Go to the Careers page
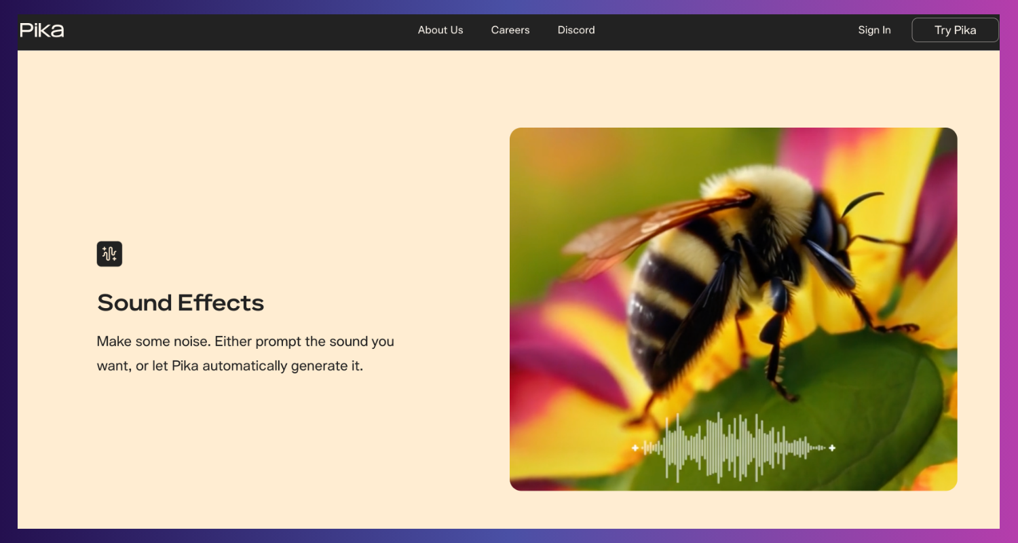This screenshot has height=543, width=1018. coord(510,30)
